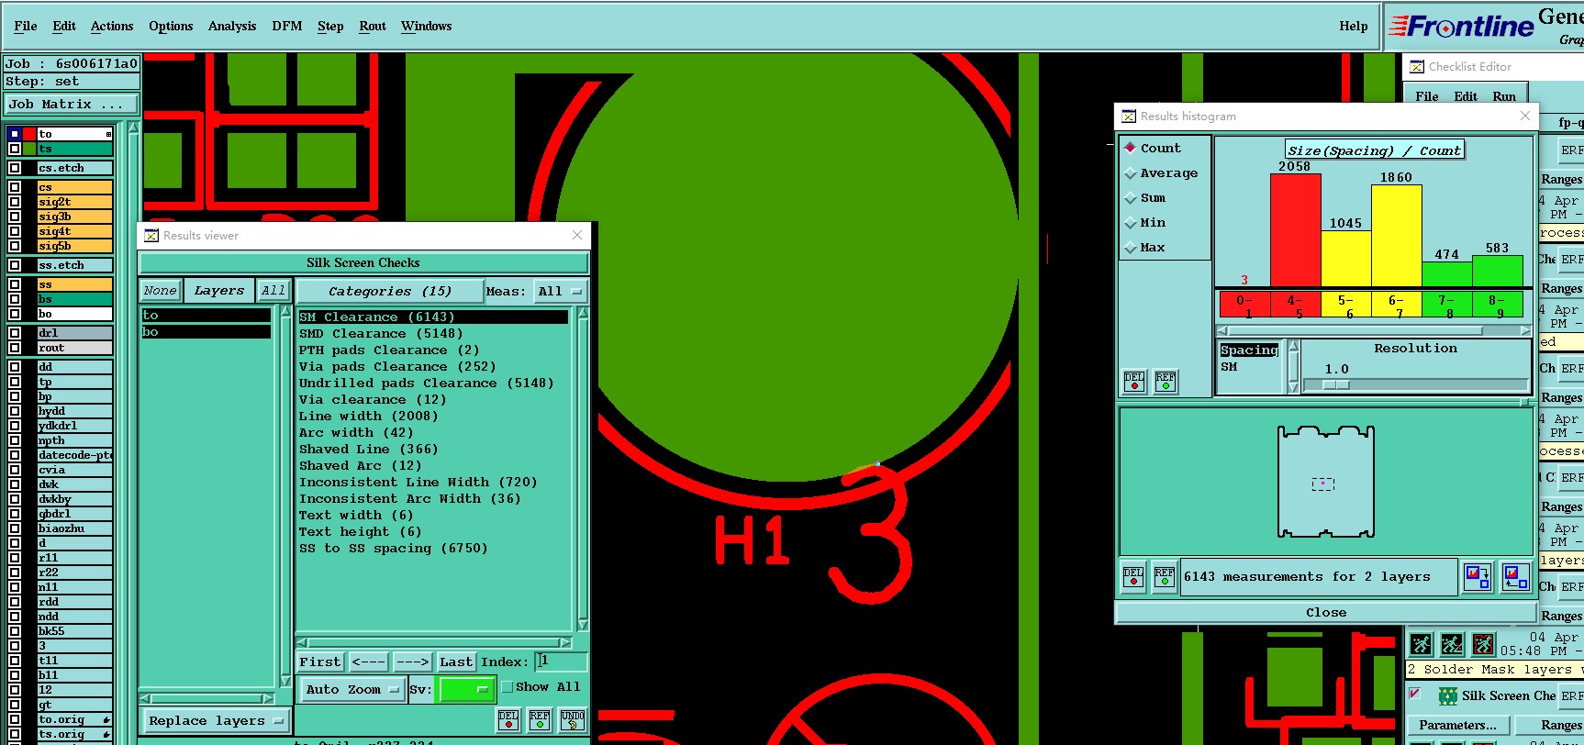
Task: Click the Close button in Results histogram
Action: (x=1325, y=613)
